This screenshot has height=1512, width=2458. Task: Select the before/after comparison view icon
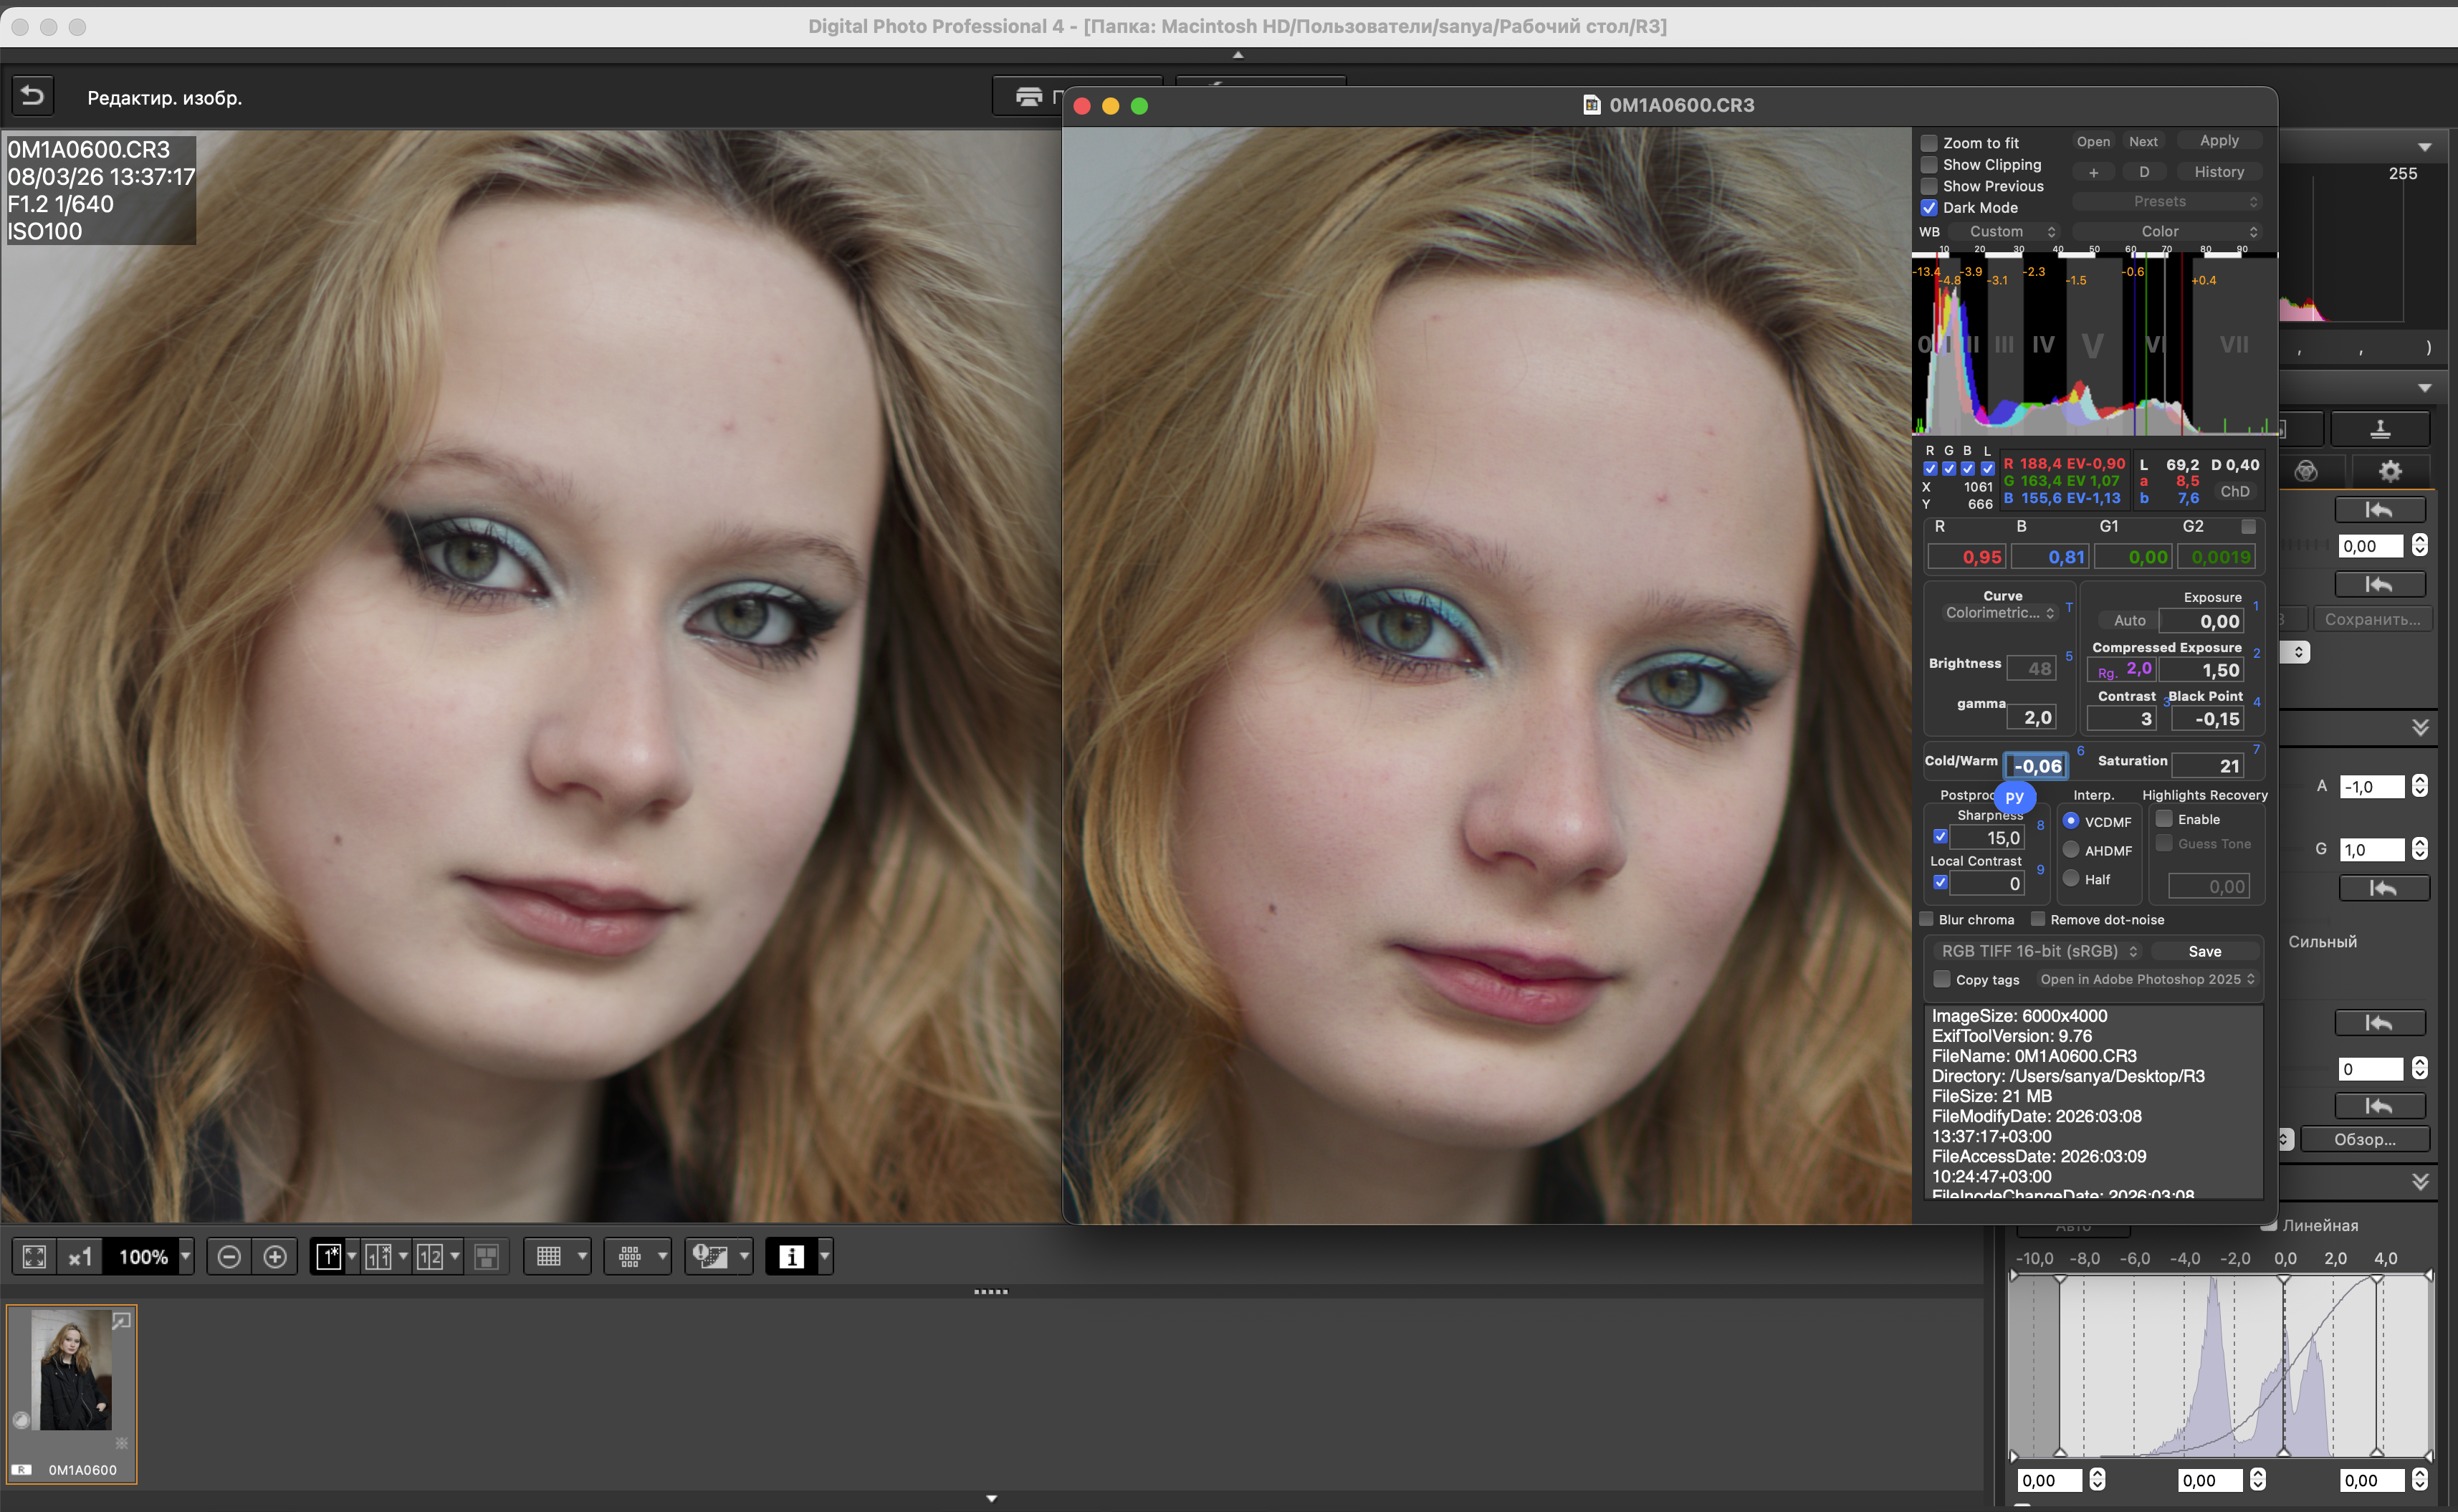[x=378, y=1257]
